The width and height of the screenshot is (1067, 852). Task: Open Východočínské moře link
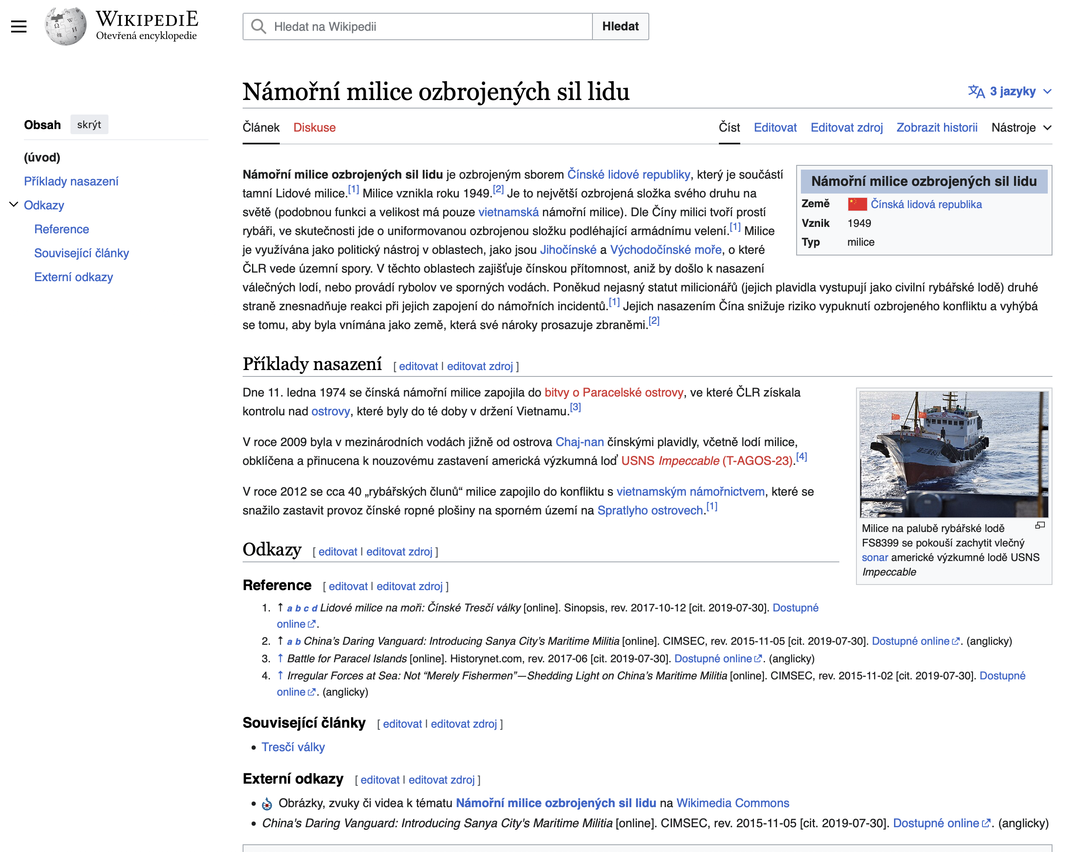pyautogui.click(x=665, y=250)
